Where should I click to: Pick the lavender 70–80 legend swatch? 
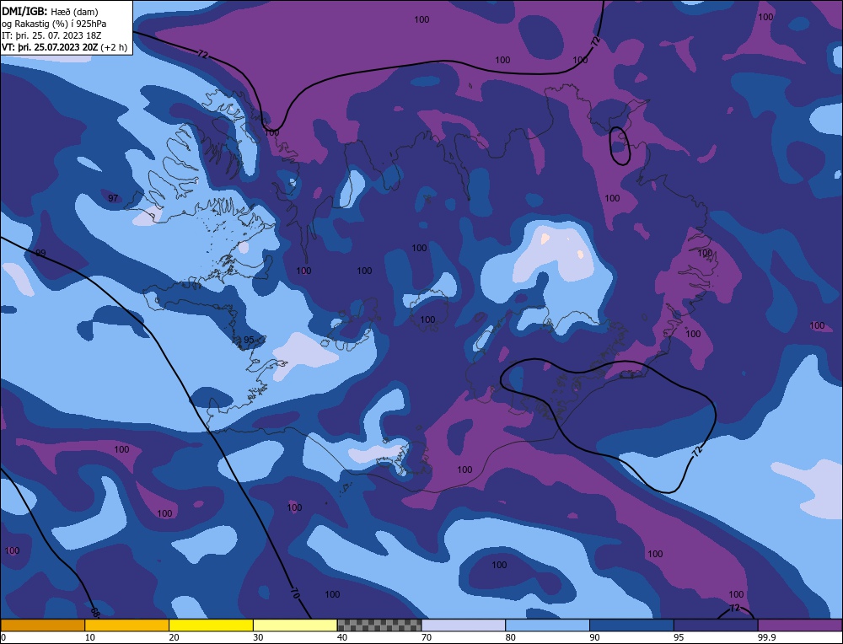tap(464, 625)
